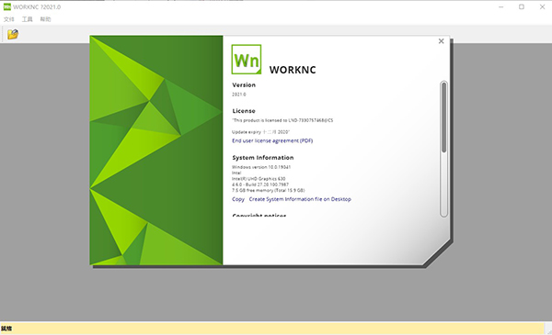Viewport: 552px width, 335px height.
Task: Click the About dialog scrollbar thumb
Action: pyautogui.click(x=444, y=117)
